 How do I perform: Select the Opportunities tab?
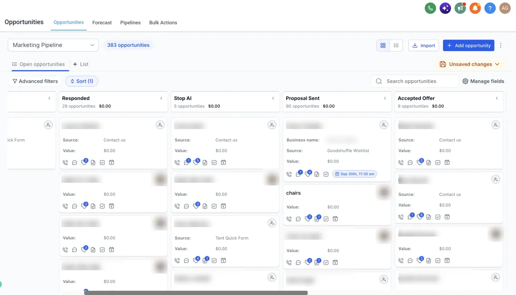[69, 22]
